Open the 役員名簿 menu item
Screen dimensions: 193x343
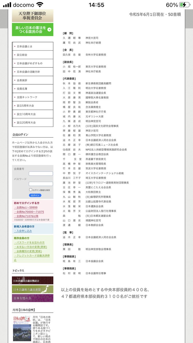(x=33, y=89)
